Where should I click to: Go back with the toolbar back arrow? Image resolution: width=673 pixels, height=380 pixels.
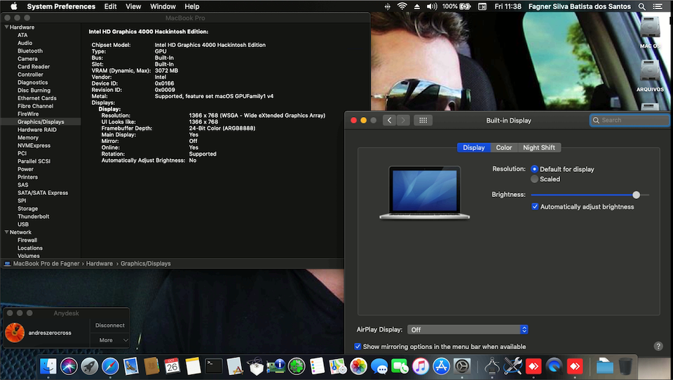pos(390,121)
